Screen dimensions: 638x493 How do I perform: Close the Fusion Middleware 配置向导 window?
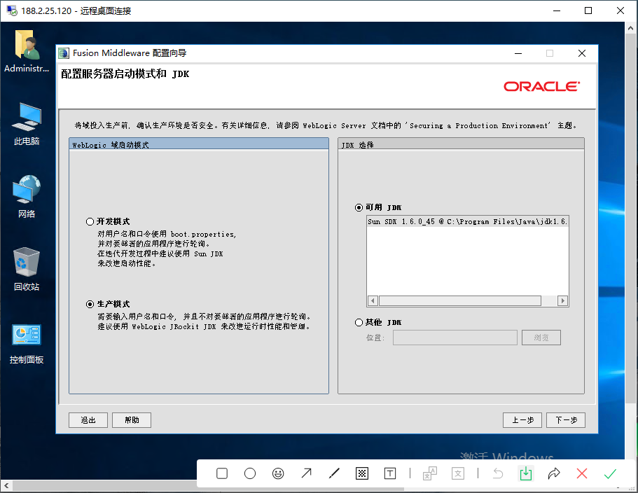click(582, 53)
